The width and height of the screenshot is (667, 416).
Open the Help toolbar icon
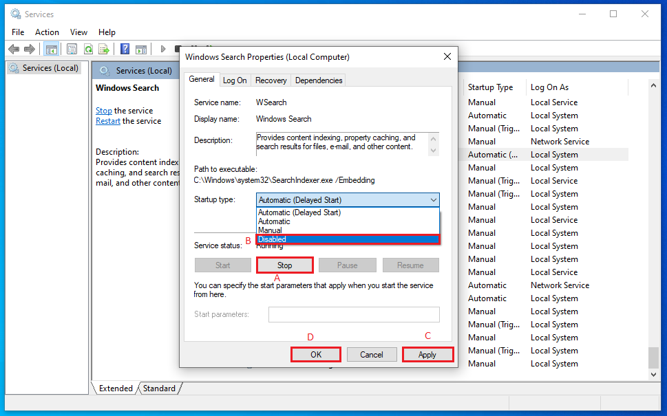tap(125, 49)
